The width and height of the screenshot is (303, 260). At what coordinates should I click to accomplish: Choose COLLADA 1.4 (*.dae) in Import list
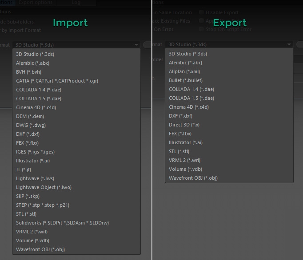pyautogui.click(x=76, y=90)
